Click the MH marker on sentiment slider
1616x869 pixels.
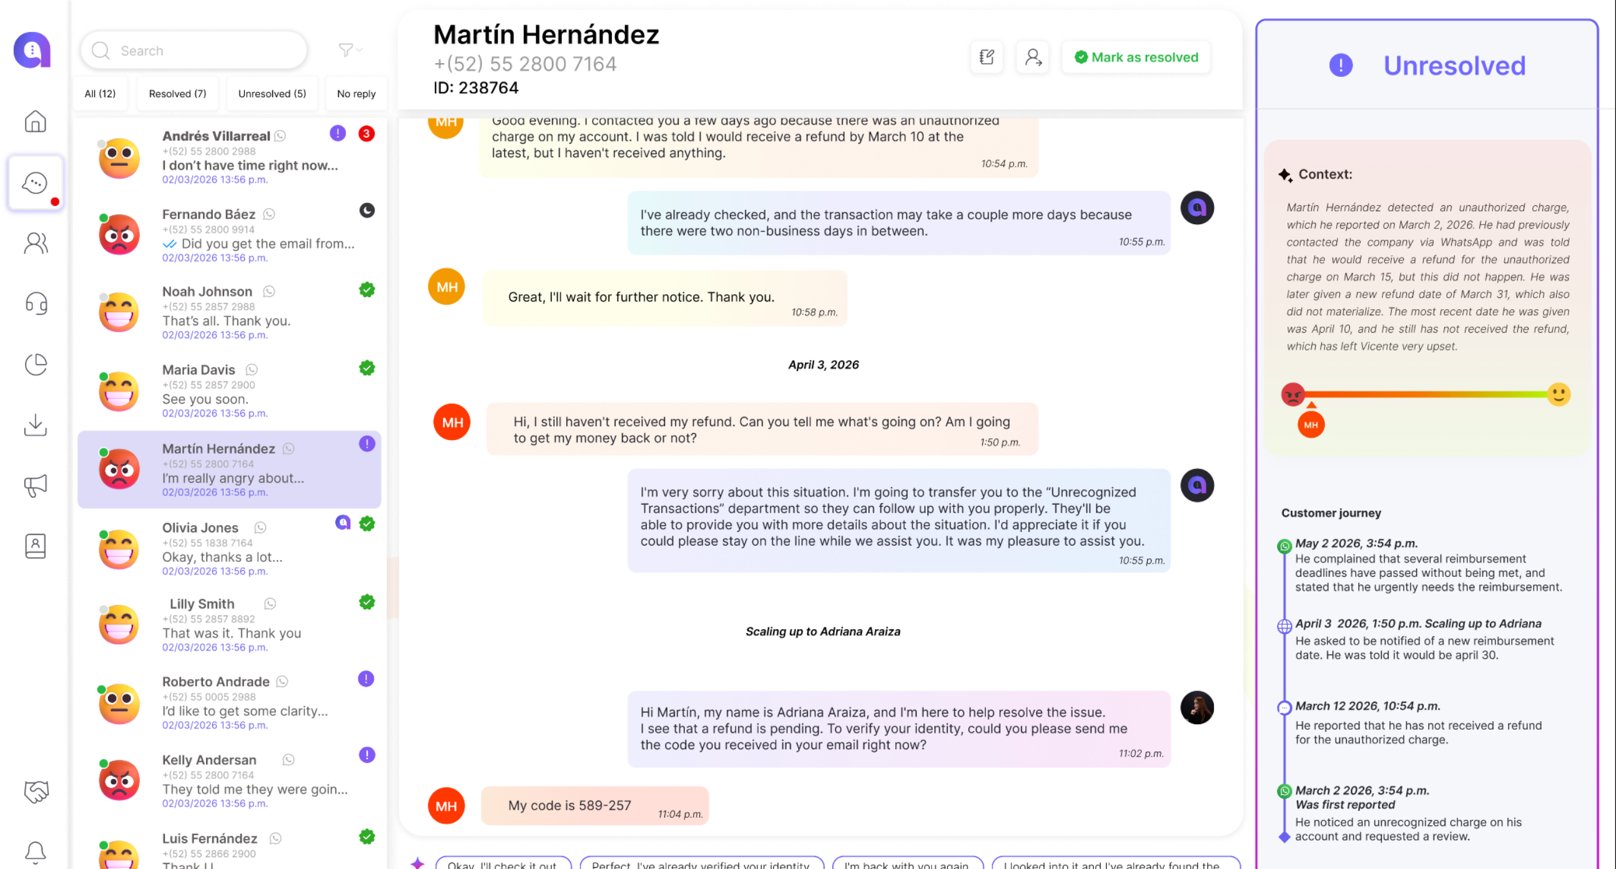1311,425
